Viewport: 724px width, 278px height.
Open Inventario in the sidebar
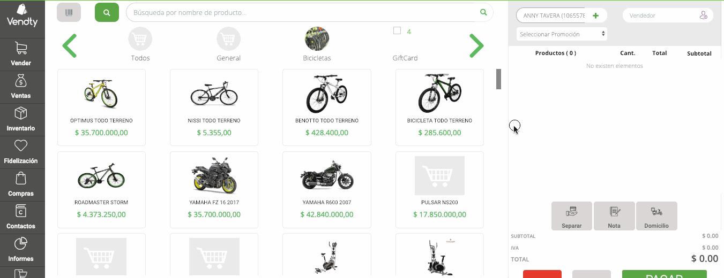21,119
